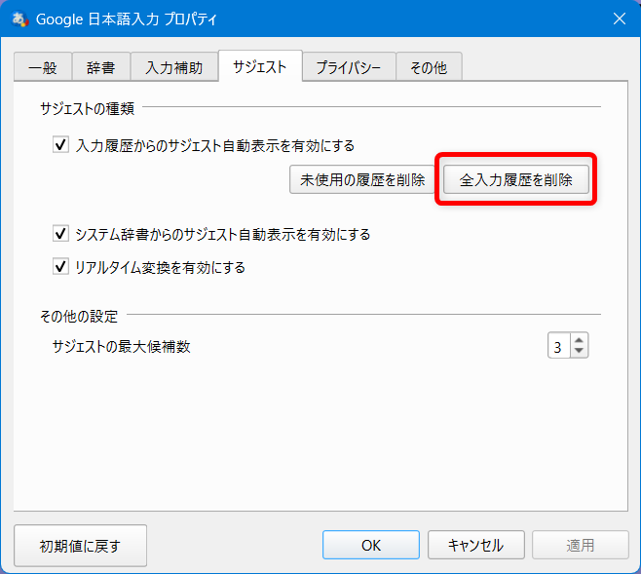Disable リアルタイム変換を有効にする checkbox
The height and width of the screenshot is (574, 641).
click(x=60, y=267)
